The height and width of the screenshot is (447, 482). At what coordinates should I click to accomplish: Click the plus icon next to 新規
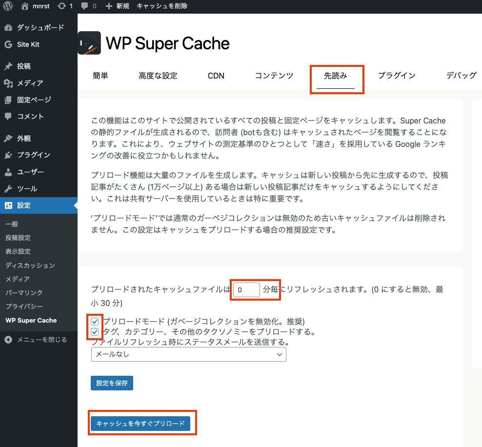[x=109, y=6]
